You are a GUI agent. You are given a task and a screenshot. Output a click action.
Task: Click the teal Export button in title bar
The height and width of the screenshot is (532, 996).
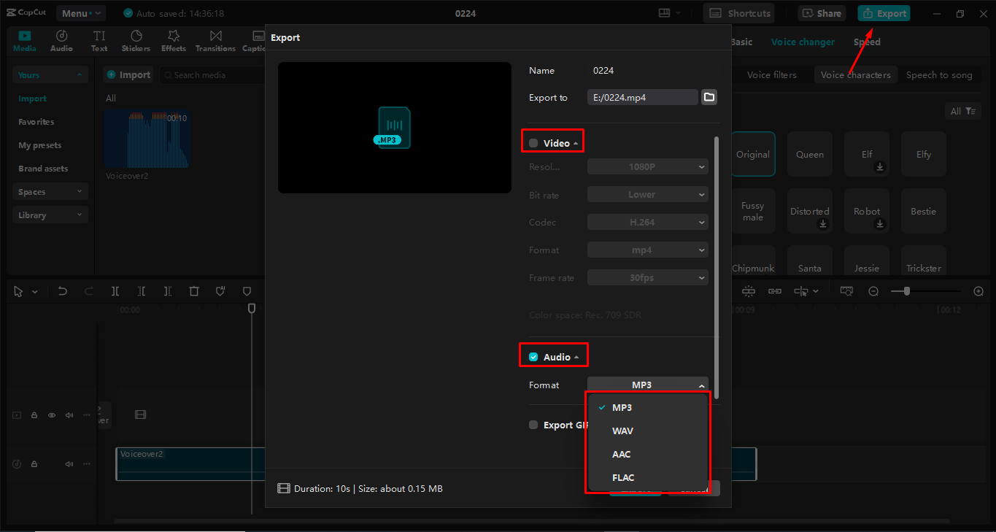(884, 13)
